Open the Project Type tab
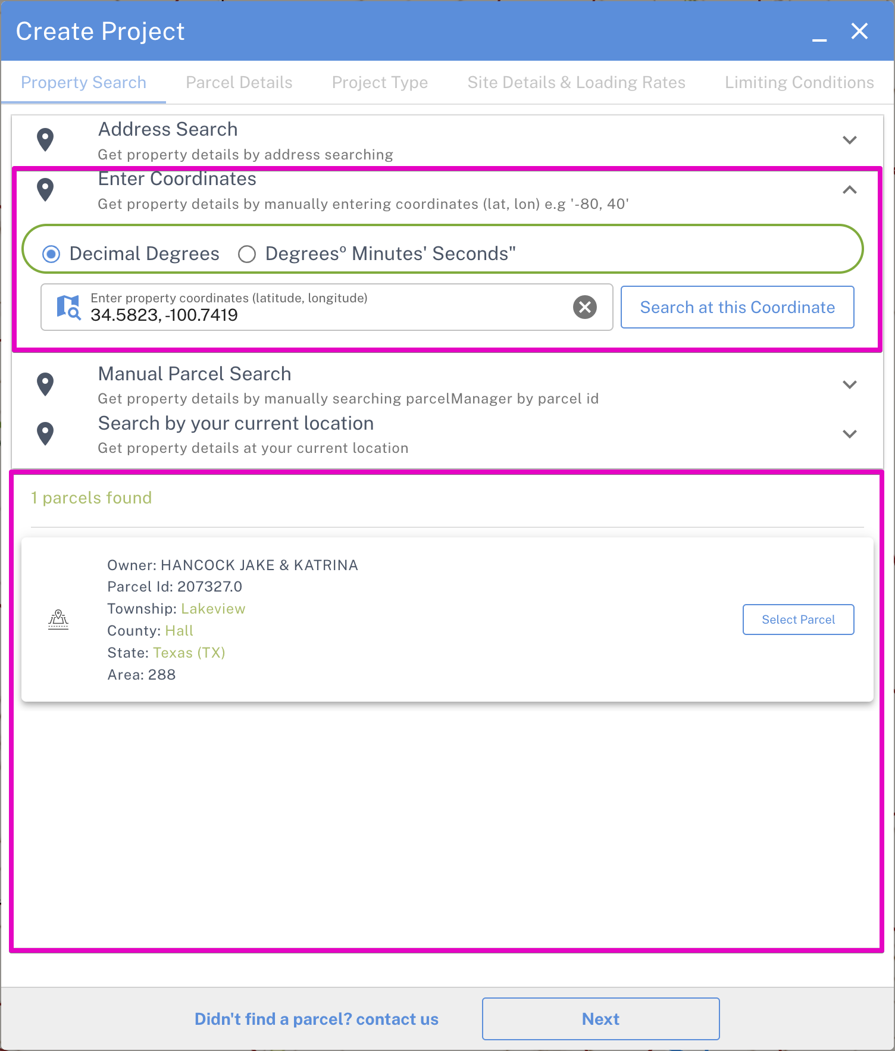Screen dimensions: 895x1051 click(x=380, y=82)
